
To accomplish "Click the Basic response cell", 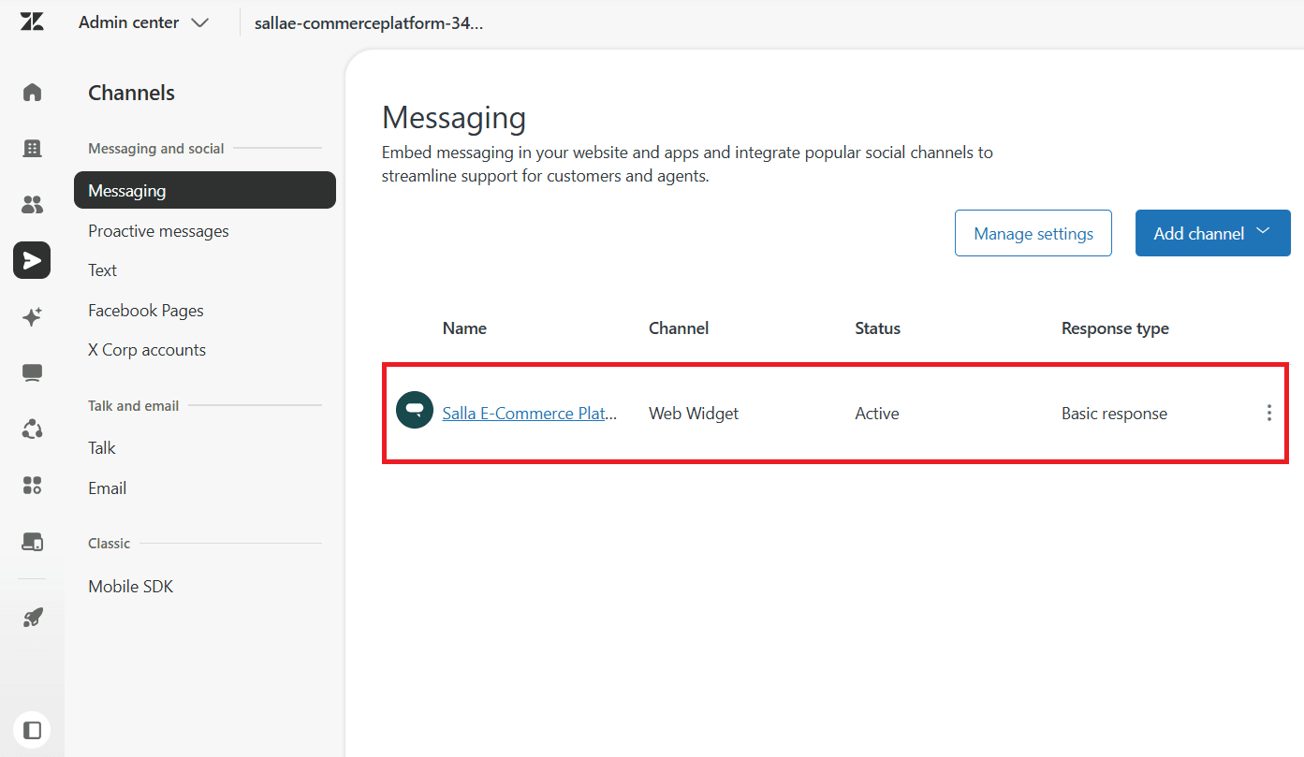I will click(1114, 414).
